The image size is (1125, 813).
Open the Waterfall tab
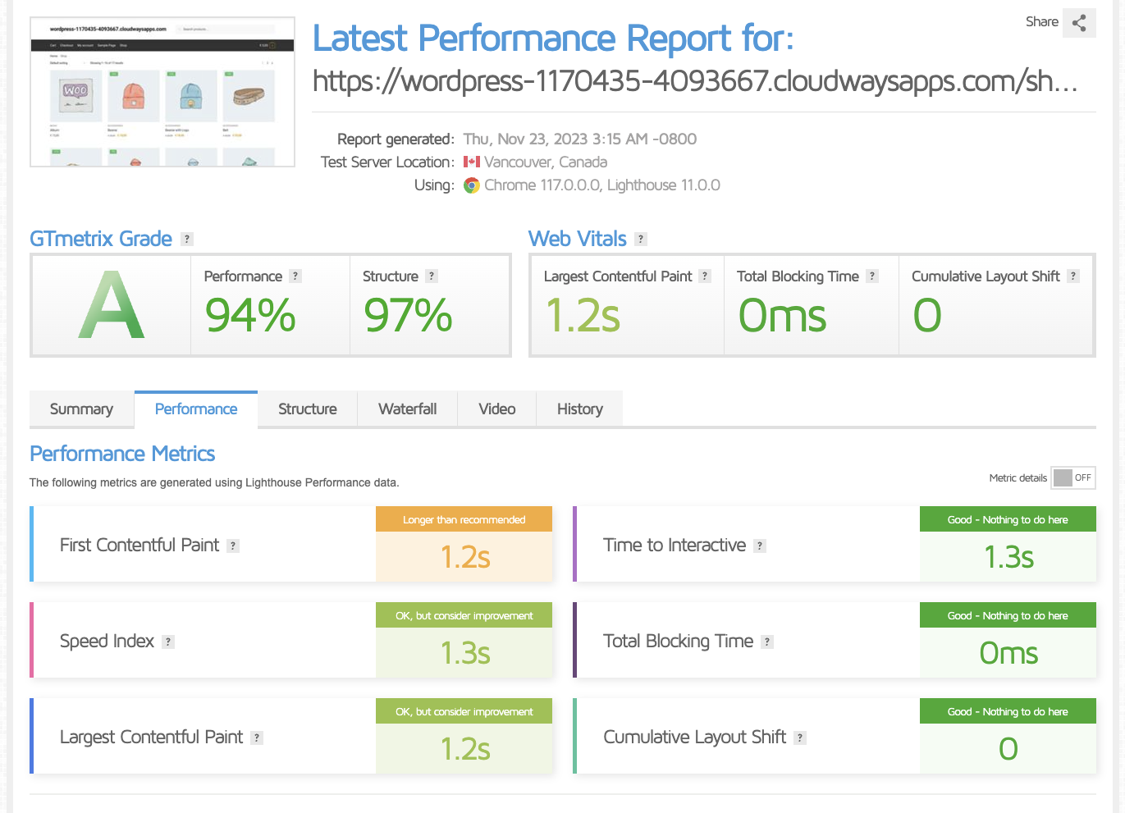tap(408, 409)
